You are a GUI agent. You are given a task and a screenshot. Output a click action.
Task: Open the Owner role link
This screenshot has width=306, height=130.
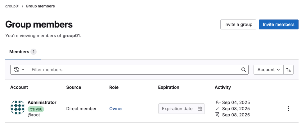[116, 109]
